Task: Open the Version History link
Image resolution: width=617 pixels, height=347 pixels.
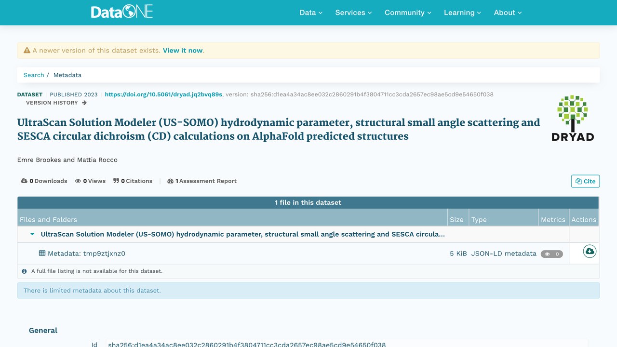Action: pyautogui.click(x=56, y=103)
